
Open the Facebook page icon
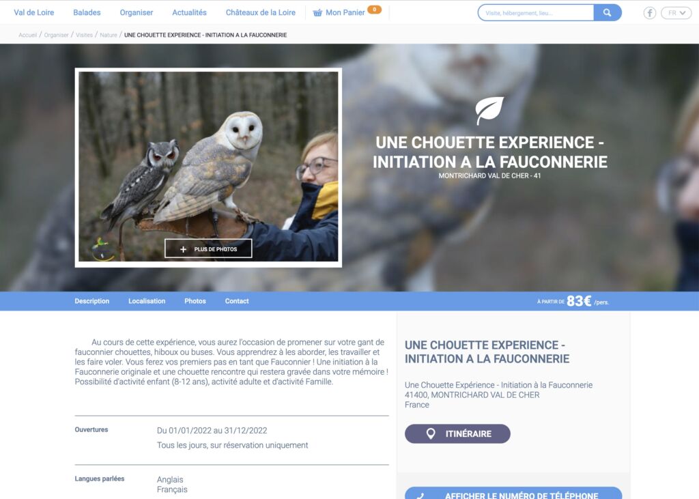point(650,13)
